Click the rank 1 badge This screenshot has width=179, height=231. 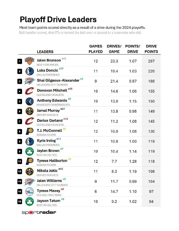(19, 61)
